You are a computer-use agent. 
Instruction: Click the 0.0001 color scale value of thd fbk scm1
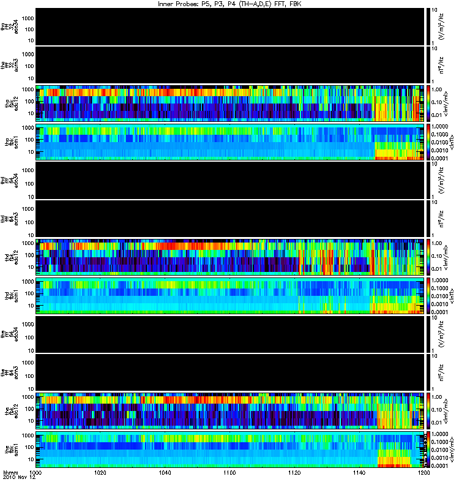[x=439, y=312]
